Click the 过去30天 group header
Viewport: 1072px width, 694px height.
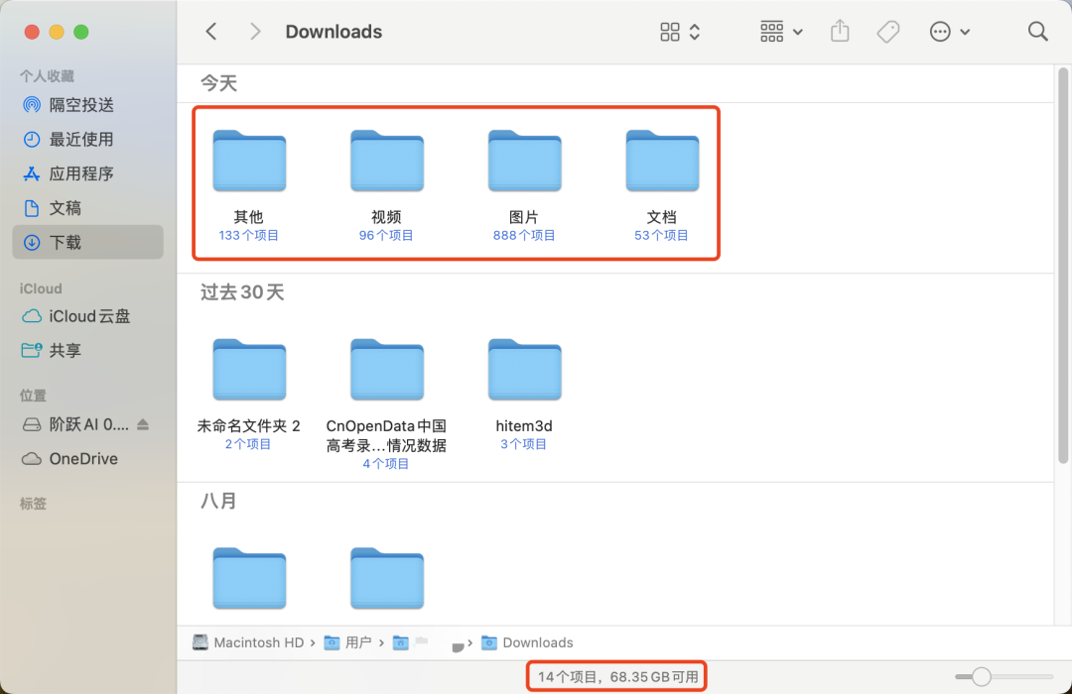pos(242,292)
